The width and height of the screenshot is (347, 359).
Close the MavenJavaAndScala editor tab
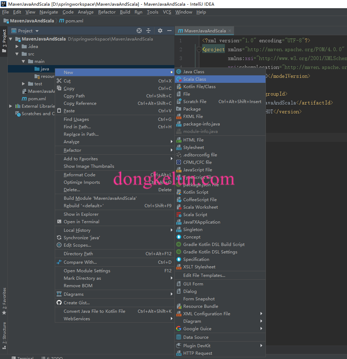(x=230, y=31)
